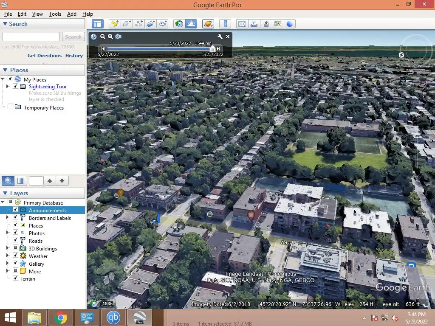Click the red restaurant map marker
The image size is (435, 326).
tap(251, 215)
